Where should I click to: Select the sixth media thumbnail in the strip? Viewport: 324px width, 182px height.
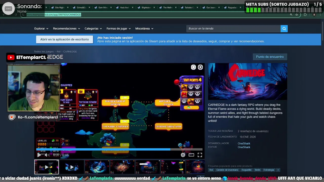point(173,167)
